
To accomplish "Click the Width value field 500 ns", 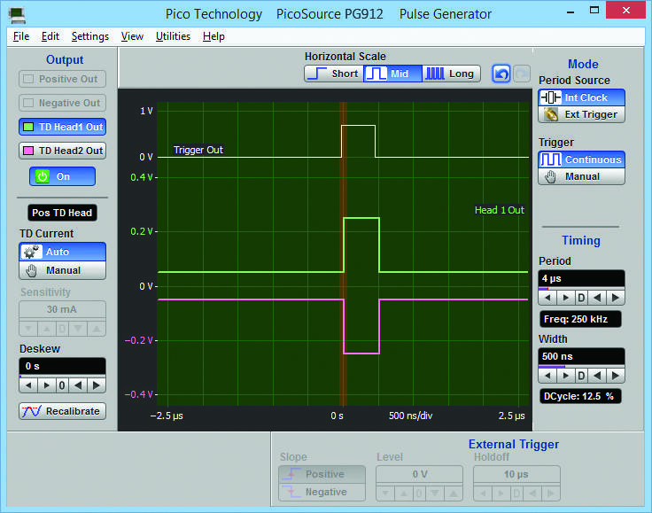I will 581,356.
